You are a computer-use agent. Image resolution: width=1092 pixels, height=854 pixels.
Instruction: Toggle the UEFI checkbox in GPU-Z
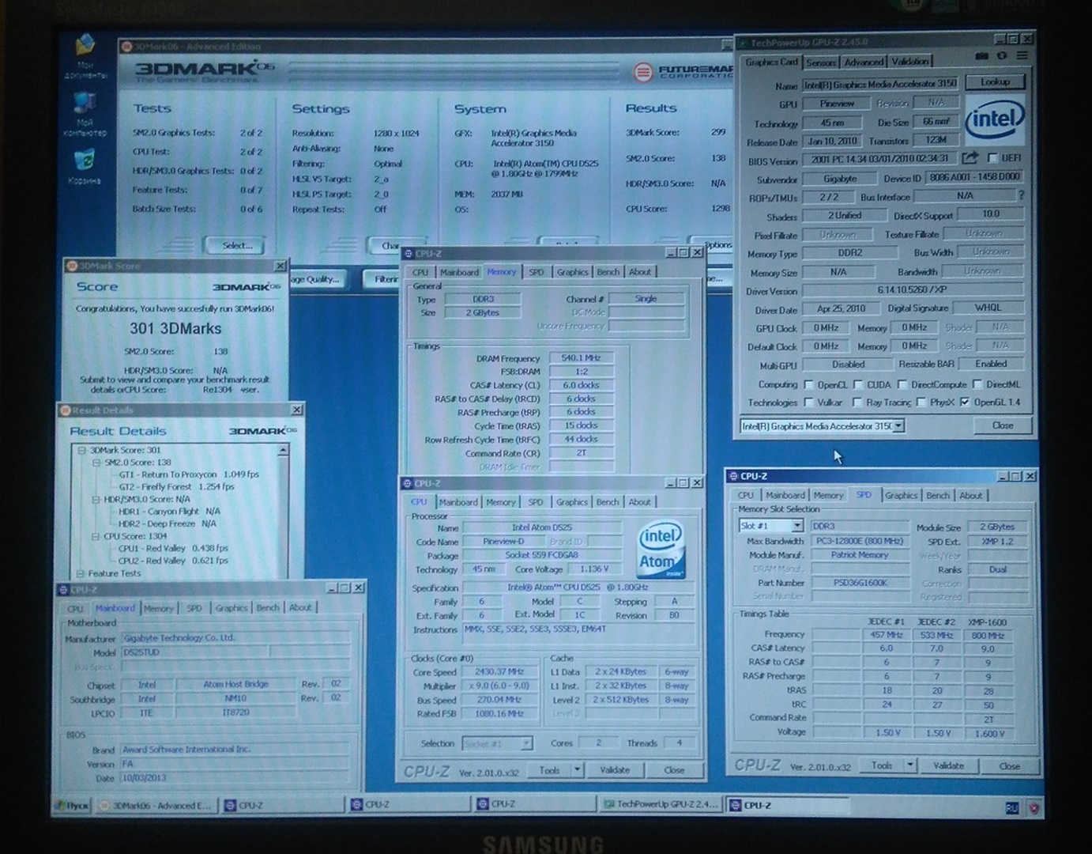pos(992,158)
